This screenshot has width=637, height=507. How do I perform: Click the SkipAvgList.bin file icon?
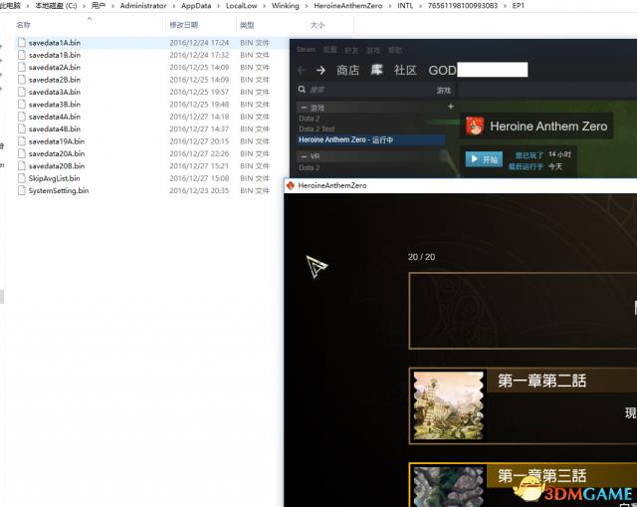22,178
